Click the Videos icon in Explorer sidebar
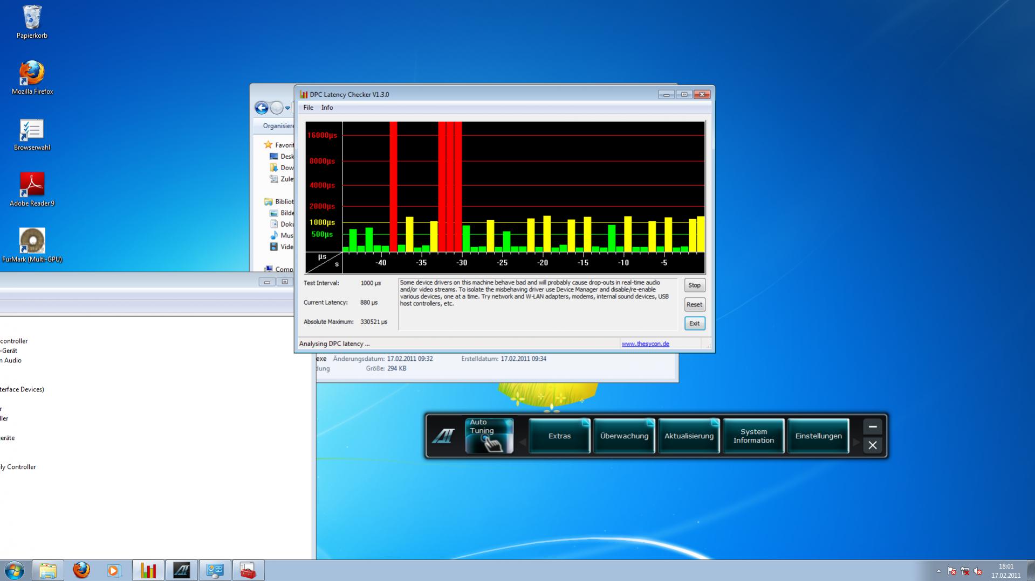Viewport: 1035px width, 581px height. pos(274,247)
